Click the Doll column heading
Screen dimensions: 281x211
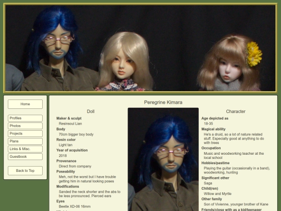91,111
